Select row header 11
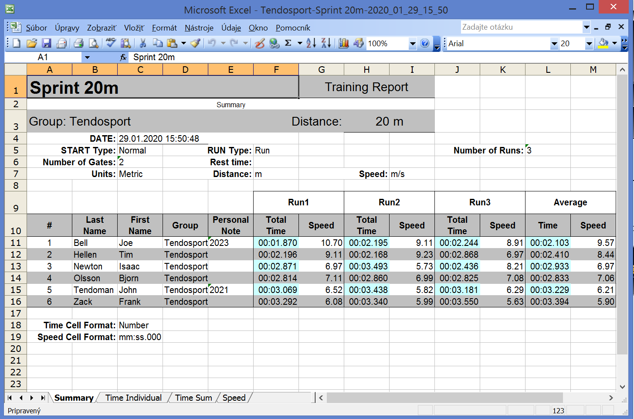 coord(16,243)
